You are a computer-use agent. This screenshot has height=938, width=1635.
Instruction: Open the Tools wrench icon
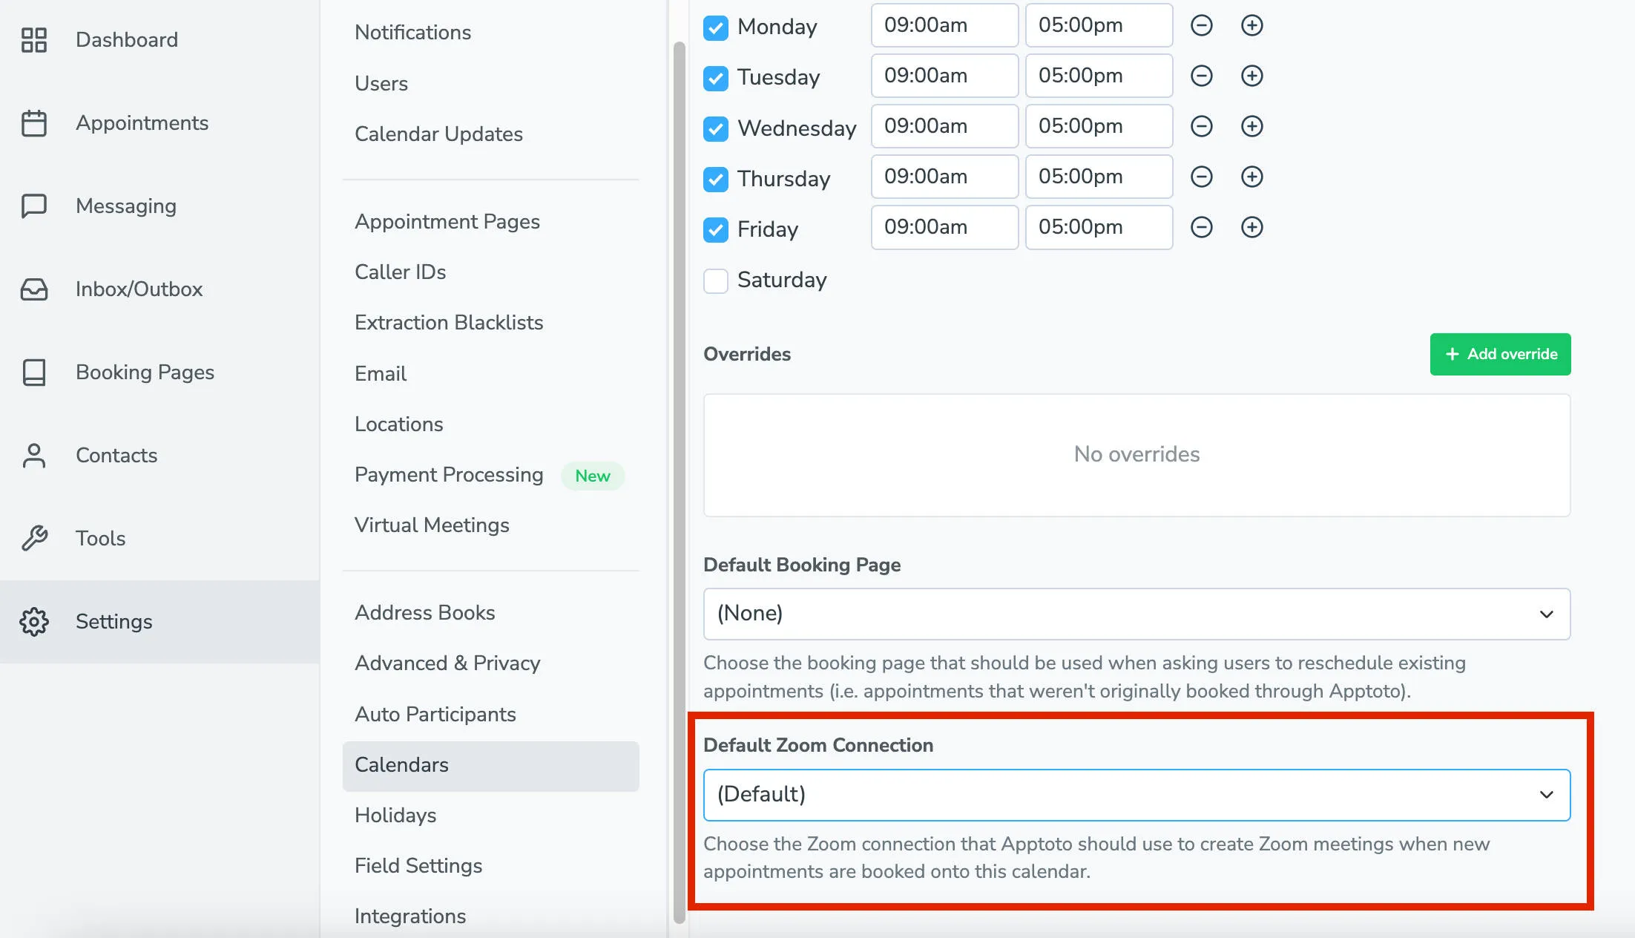coord(33,539)
